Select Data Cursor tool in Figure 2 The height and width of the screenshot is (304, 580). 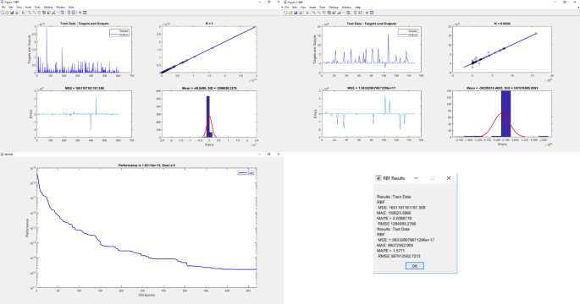tap(334, 13)
